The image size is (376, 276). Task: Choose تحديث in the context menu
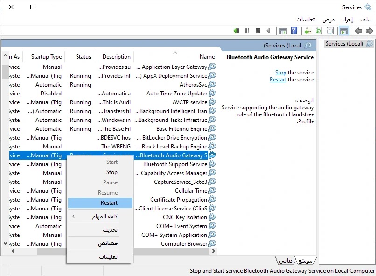coord(100,230)
